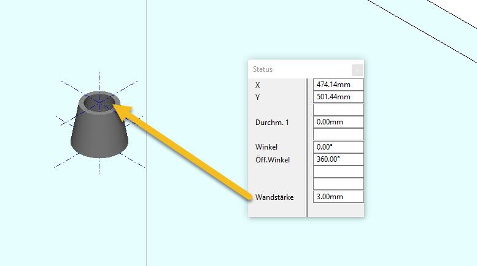Edit the Wandstärke value 3.00mm

[x=338, y=197]
